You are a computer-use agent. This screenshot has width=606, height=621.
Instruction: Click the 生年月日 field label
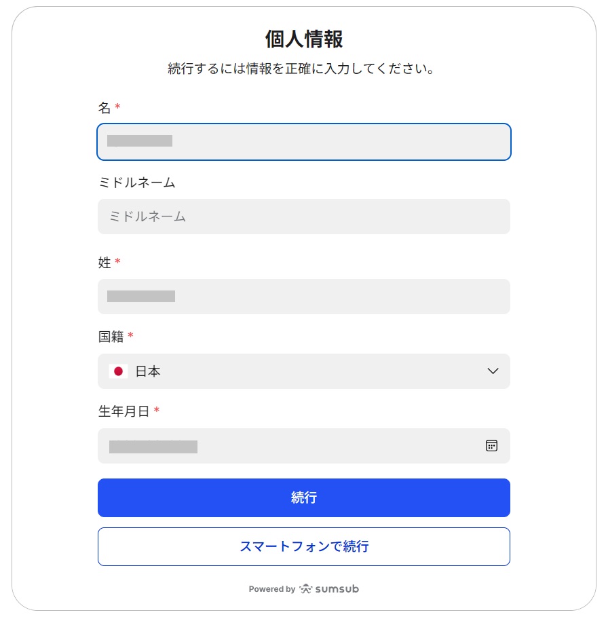[x=124, y=411]
